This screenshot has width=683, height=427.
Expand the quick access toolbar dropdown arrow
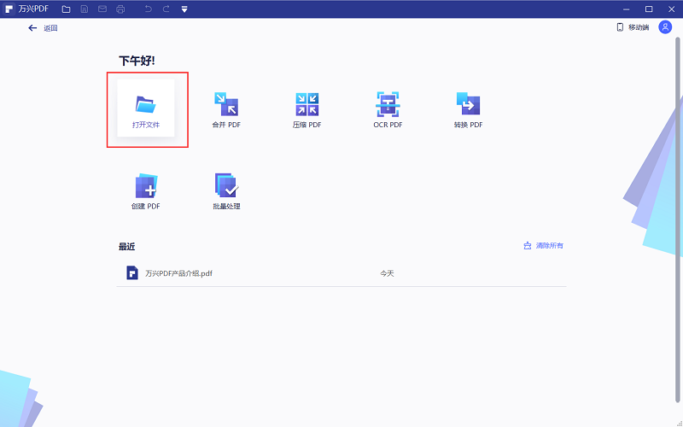point(184,9)
